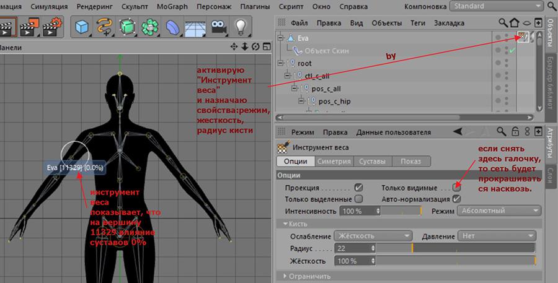Viewport: 558px width, 283px height.
Task: Open the Давление dropdown
Action: (x=497, y=236)
